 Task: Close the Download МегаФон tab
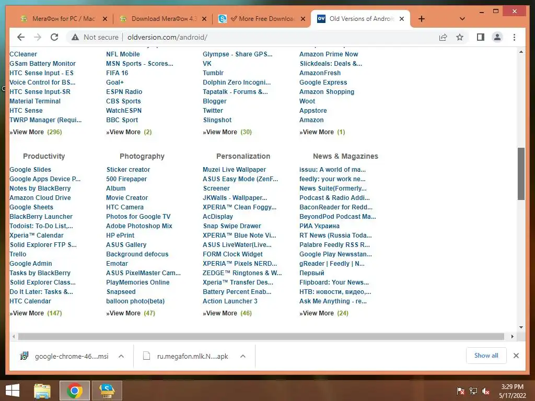coord(204,19)
